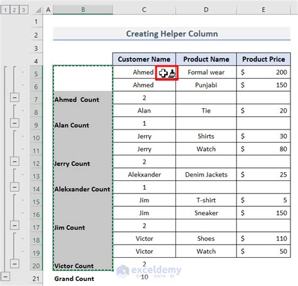Click the price cell showing 25
Image resolution: width=298 pixels, height=286 pixels.
click(263, 174)
